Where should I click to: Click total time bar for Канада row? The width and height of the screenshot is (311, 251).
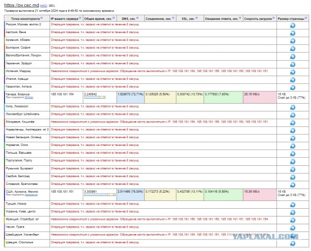[95, 97]
